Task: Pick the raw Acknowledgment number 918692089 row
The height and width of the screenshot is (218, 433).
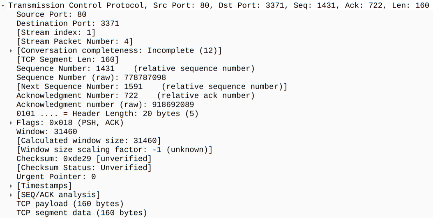Action: coord(105,104)
